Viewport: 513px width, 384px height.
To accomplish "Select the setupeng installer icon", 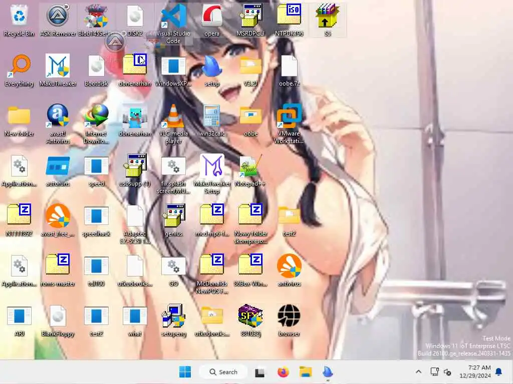I will point(173,320).
